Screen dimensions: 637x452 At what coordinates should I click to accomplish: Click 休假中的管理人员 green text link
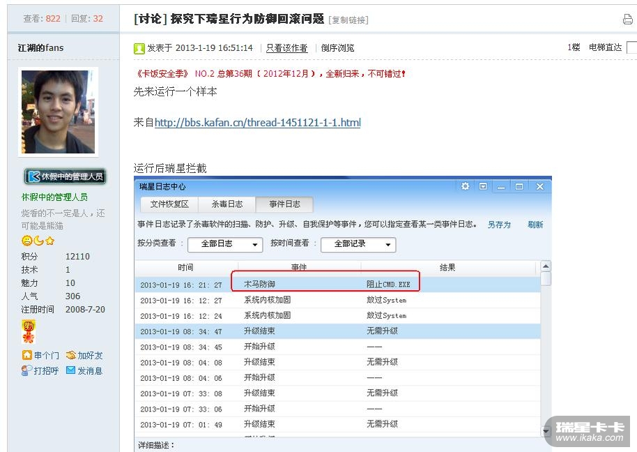click(54, 197)
